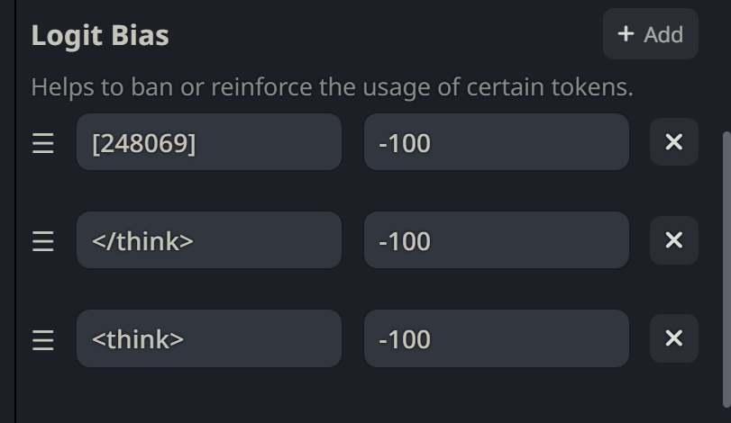Image resolution: width=731 pixels, height=423 pixels.
Task: Edit the <think> token text field
Action: point(208,338)
